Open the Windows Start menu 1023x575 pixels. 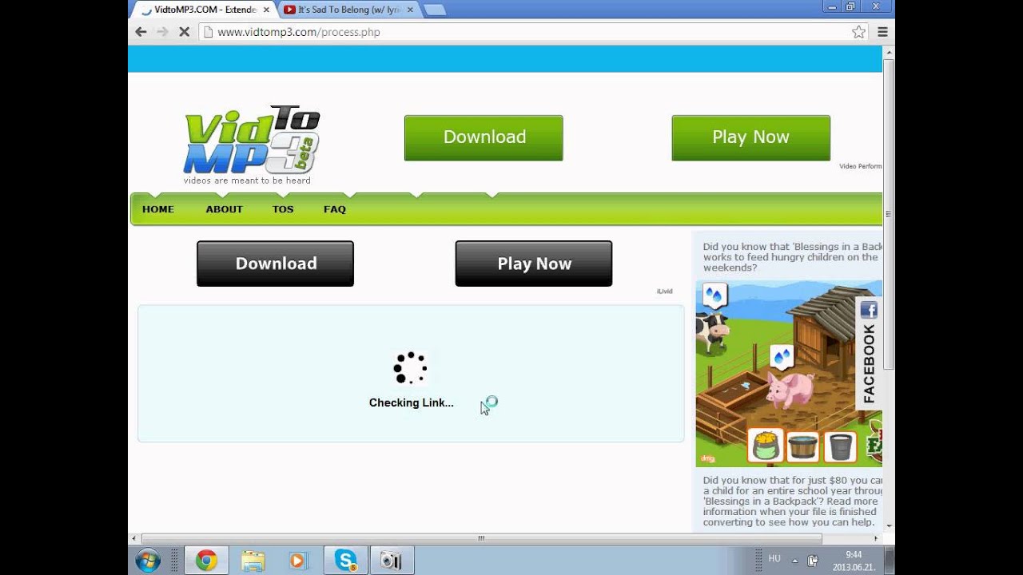click(x=148, y=561)
